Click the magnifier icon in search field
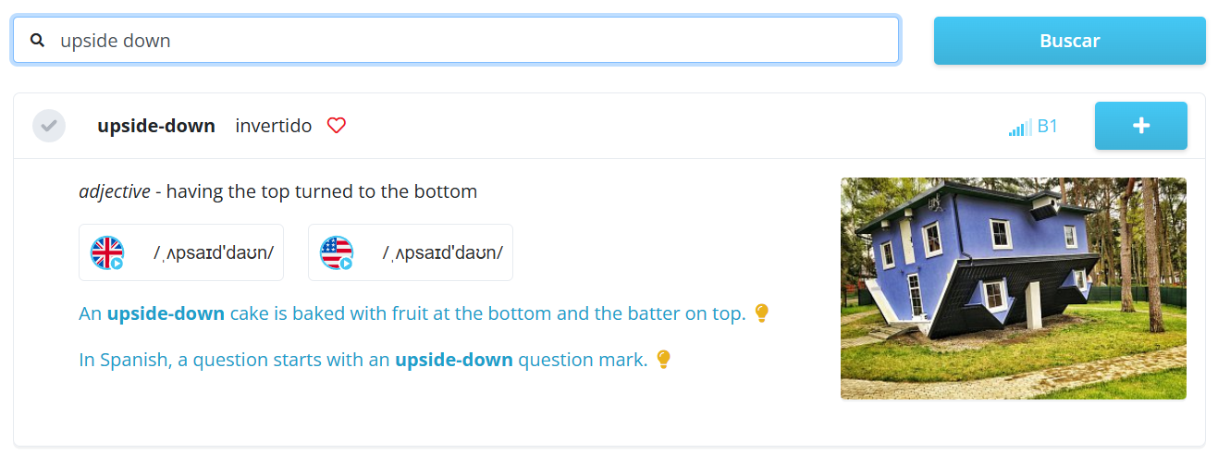 pos(38,41)
